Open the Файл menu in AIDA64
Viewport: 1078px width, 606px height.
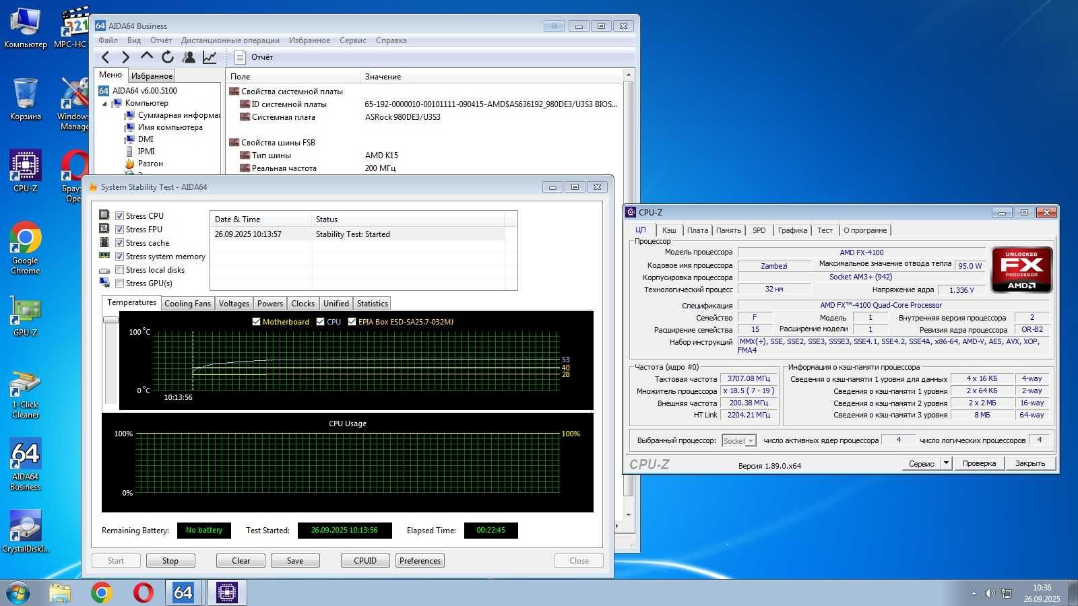(108, 40)
